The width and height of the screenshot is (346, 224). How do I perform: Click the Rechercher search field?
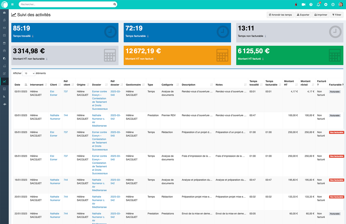[66, 5]
